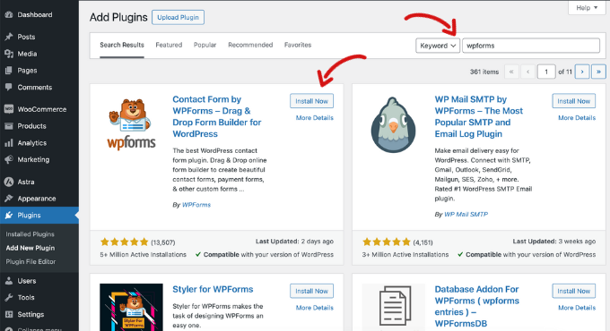Screen dimensions: 610x331
Task: Click the Plugins plug icon
Action: [x=9, y=216]
